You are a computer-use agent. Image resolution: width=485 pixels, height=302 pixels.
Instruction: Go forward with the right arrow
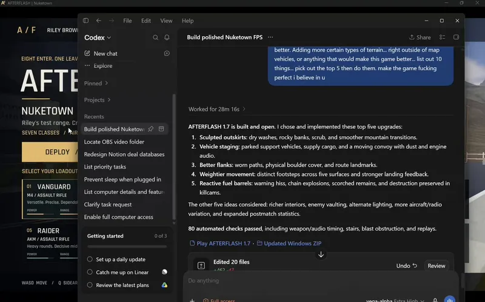[x=112, y=21]
